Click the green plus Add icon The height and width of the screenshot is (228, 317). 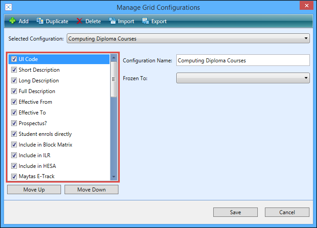[x=12, y=20]
